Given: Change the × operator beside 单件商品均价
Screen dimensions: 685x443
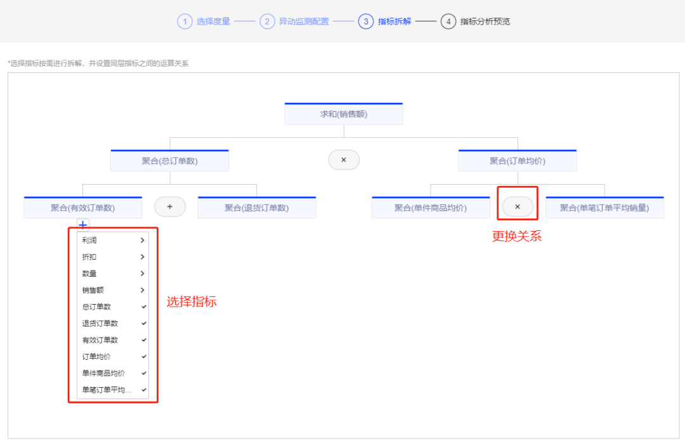Looking at the screenshot, I should [518, 207].
